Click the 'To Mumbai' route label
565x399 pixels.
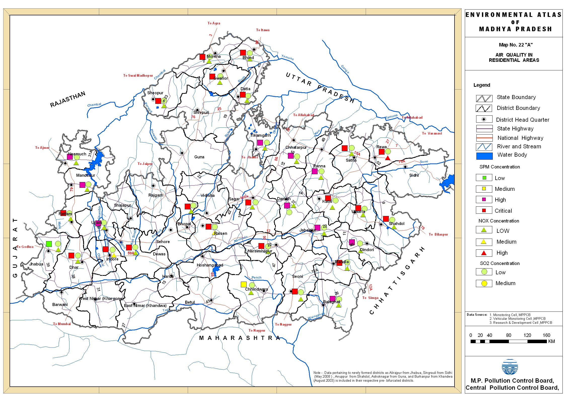pos(62,324)
